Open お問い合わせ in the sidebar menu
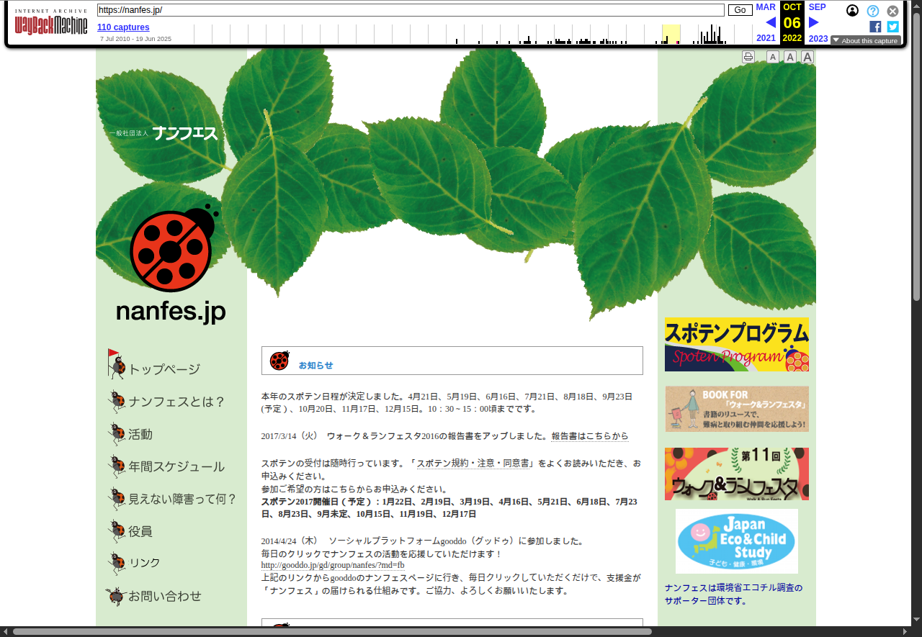Image resolution: width=922 pixels, height=637 pixels. [x=164, y=596]
